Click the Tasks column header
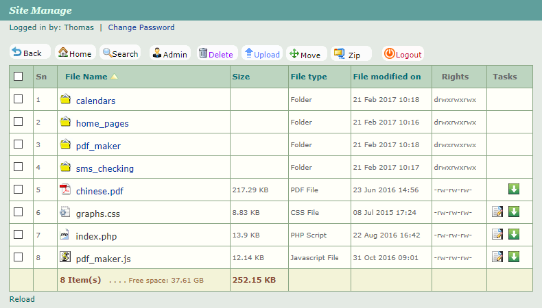 click(x=505, y=77)
